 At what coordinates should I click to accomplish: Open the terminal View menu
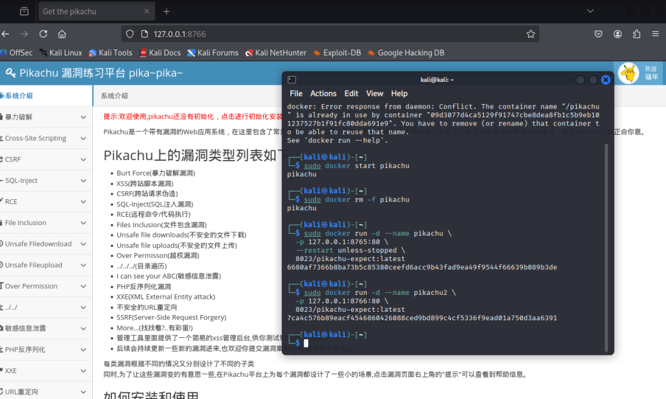[375, 94]
